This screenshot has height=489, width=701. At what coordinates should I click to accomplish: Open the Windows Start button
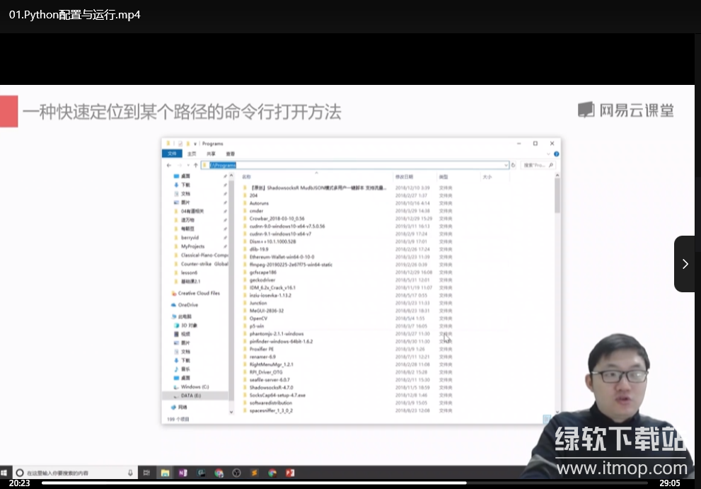pyautogui.click(x=5, y=473)
